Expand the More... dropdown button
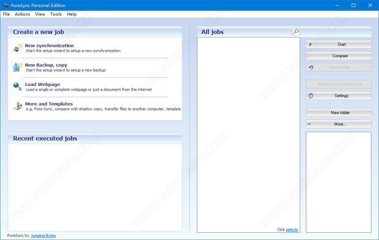The image size is (379, 240). 339,124
